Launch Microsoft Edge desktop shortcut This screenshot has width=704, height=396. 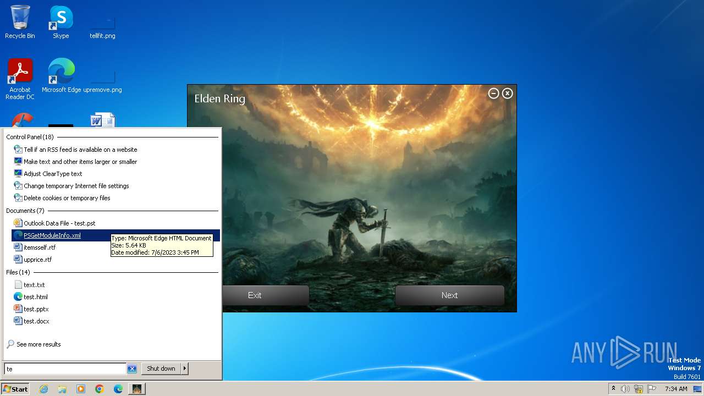click(61, 75)
